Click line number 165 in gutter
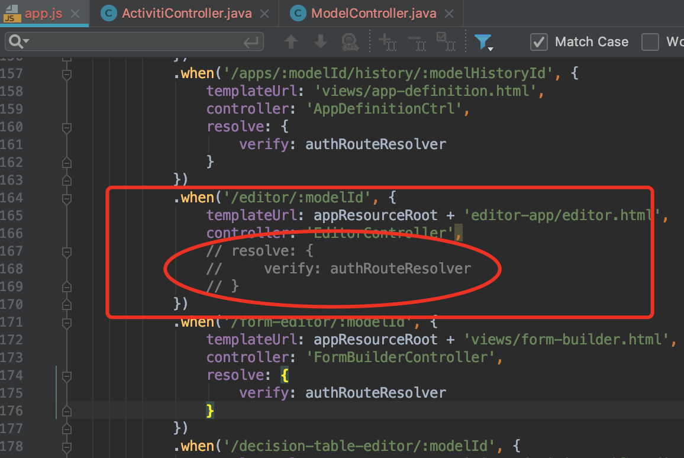Screen dimensions: 684x458 (x=11, y=215)
